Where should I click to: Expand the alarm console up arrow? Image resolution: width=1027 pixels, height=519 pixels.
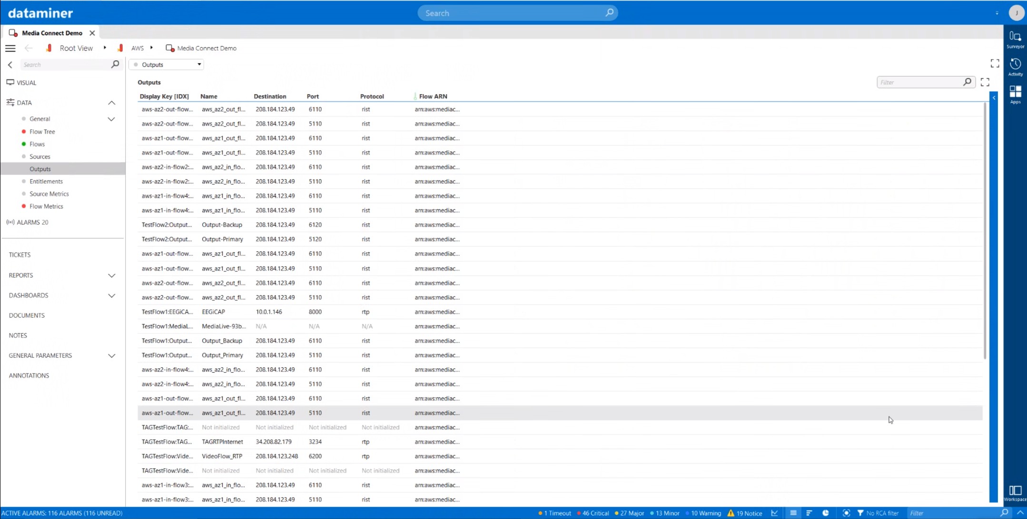tap(1020, 513)
